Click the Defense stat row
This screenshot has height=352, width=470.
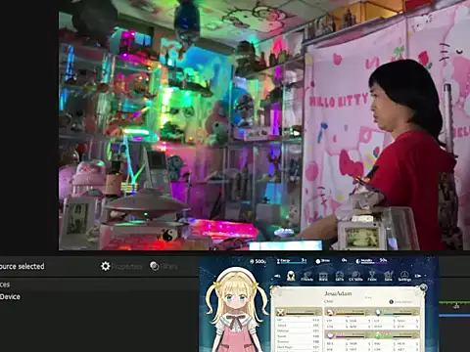(x=298, y=330)
